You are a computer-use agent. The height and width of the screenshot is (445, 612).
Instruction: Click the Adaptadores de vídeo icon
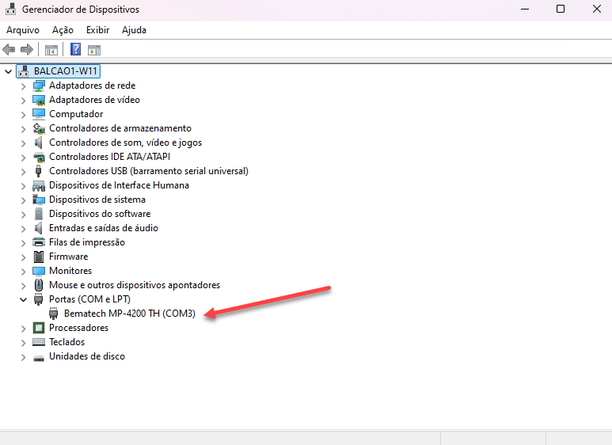[39, 100]
